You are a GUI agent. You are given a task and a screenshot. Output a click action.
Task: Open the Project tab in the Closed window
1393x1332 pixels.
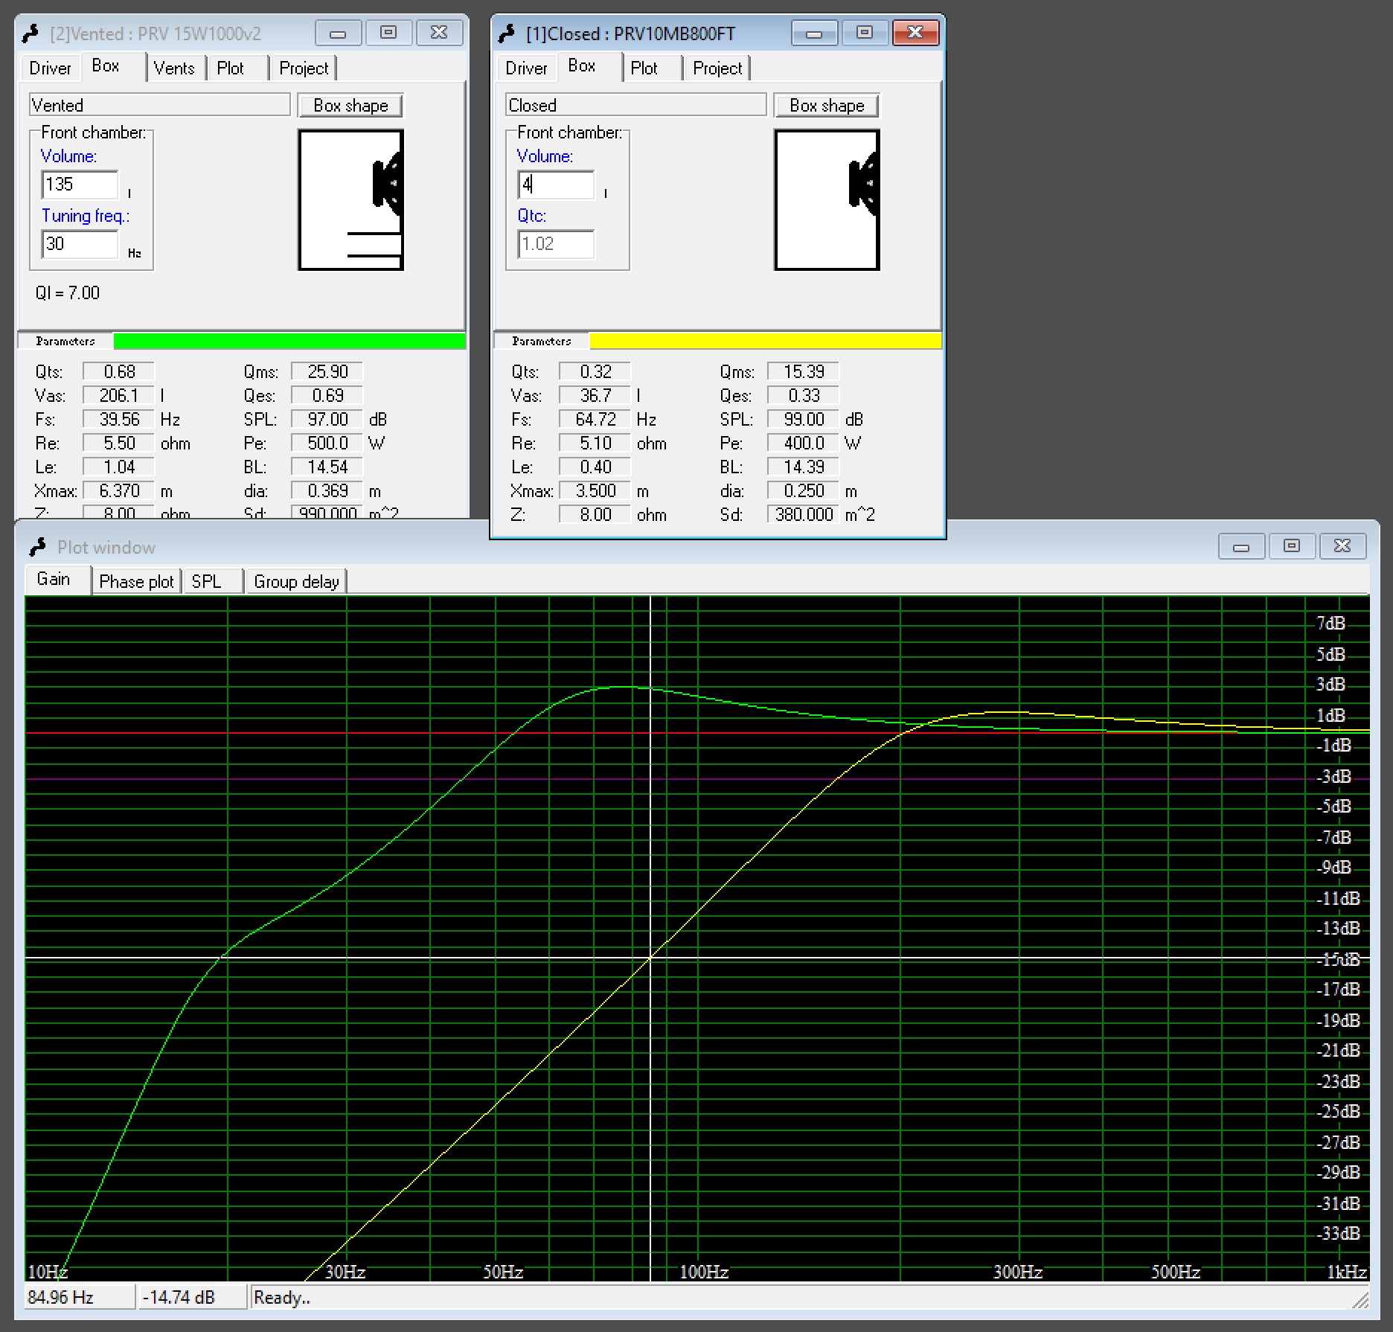point(717,68)
